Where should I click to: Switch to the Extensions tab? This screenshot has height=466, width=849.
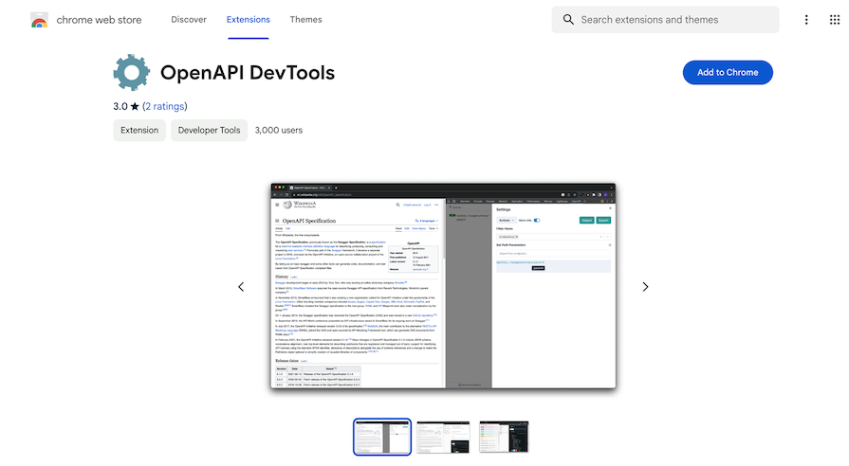[248, 20]
